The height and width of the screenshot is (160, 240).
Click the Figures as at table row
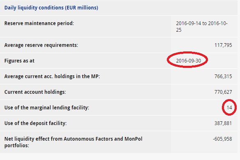click(x=119, y=61)
